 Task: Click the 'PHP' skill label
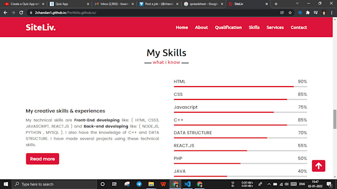178,158
